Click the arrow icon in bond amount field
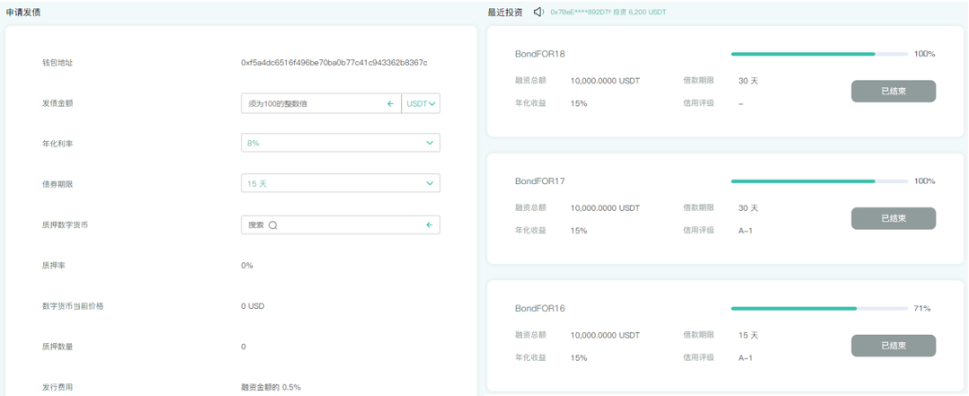 [x=390, y=103]
